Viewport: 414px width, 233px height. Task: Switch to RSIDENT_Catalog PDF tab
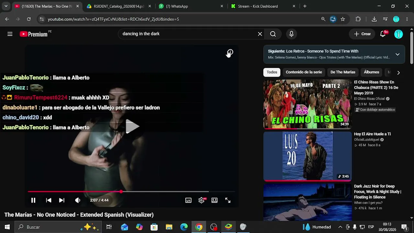tap(119, 6)
